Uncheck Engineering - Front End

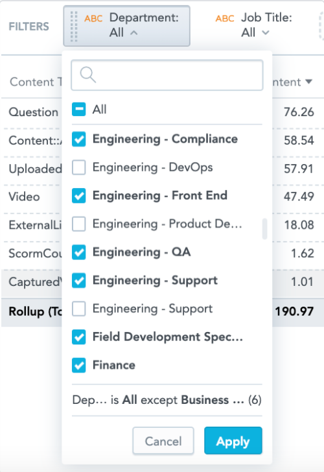[79, 196]
